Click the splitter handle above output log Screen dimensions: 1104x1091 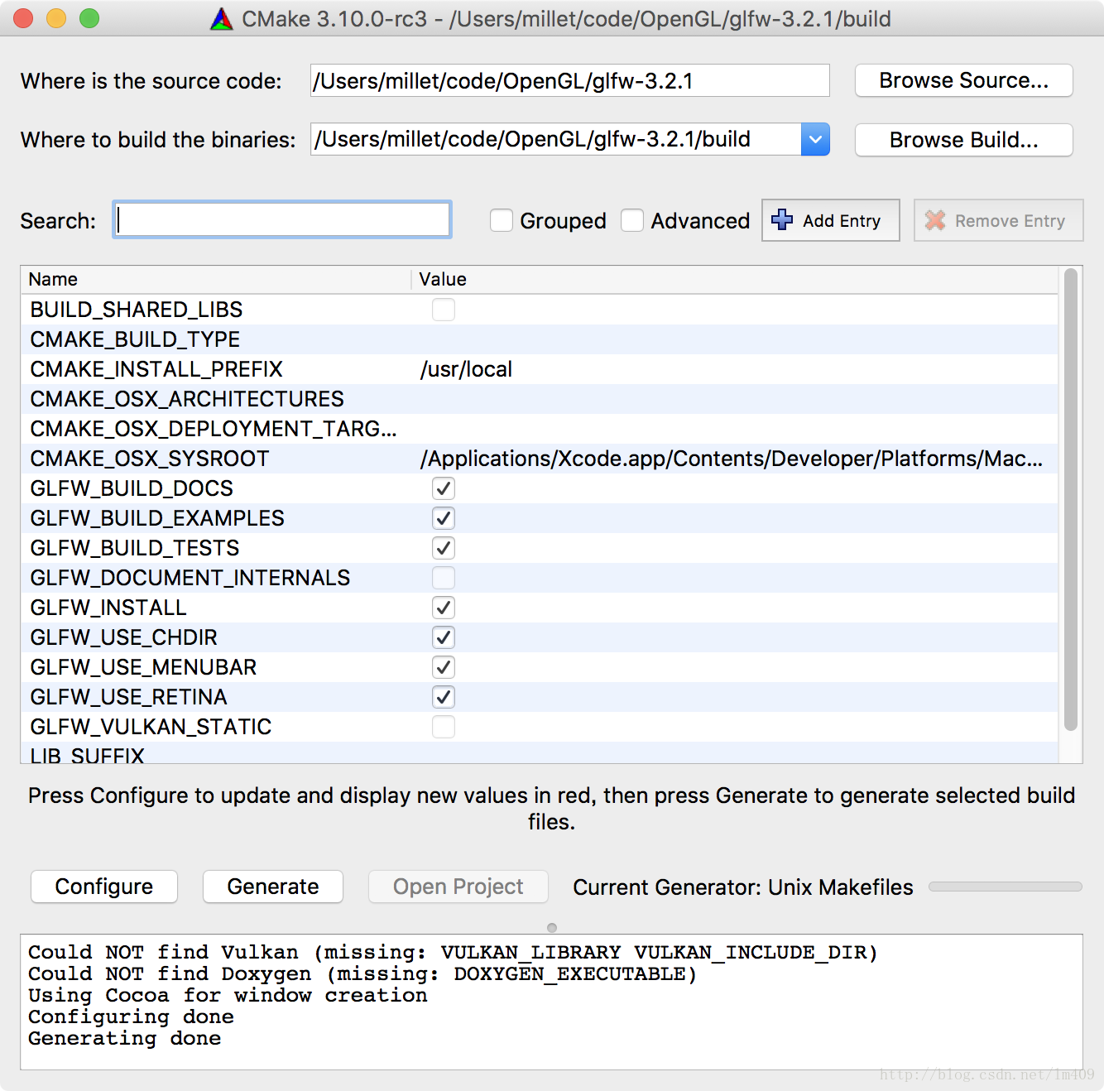click(x=552, y=928)
